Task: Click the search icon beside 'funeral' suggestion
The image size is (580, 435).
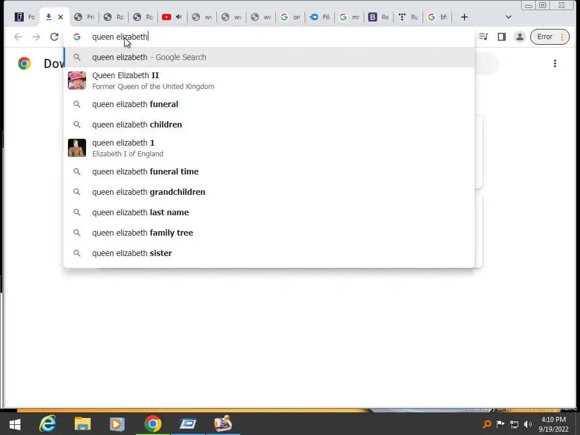Action: 77,104
